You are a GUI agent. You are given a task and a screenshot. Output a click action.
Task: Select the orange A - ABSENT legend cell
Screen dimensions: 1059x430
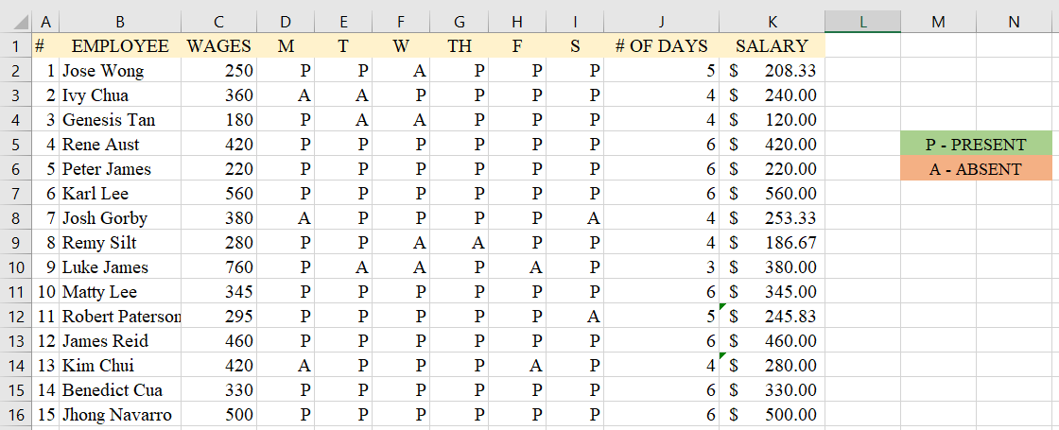(976, 169)
